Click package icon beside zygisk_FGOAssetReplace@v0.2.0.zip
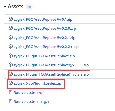The image size is (115, 111). coord(11,28)
